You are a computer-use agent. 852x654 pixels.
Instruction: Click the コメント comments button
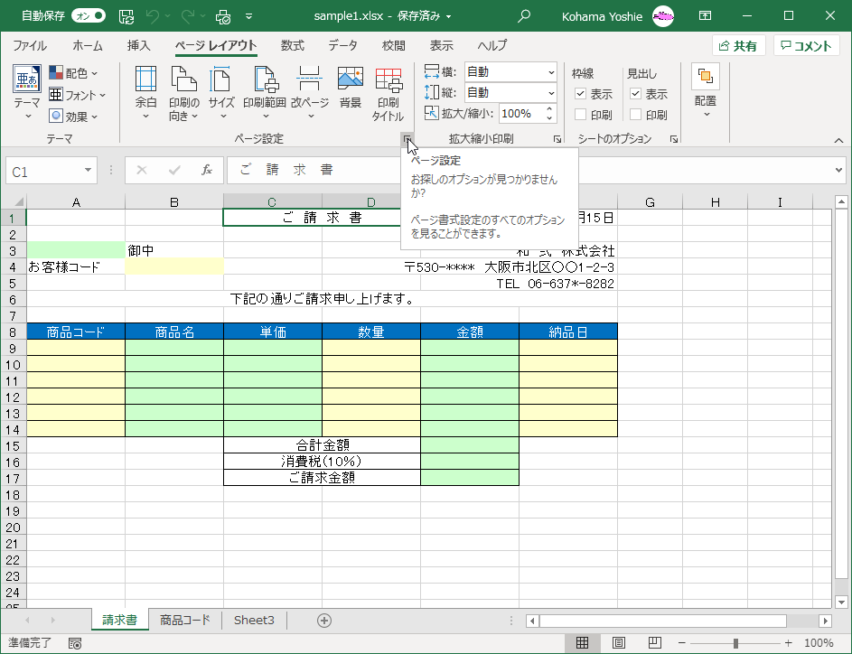806,46
